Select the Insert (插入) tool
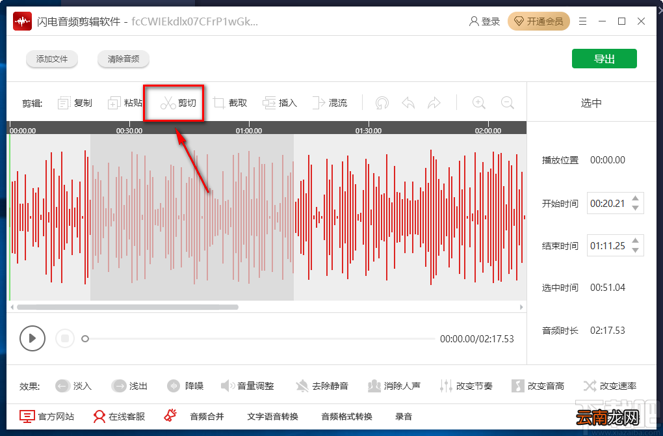Screen dimensions: 663x436 click(280, 103)
